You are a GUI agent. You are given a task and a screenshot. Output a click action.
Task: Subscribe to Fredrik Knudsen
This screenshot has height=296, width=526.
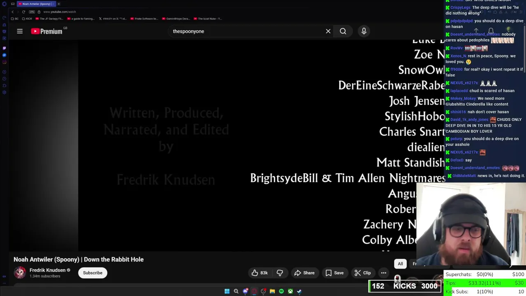tap(92, 273)
